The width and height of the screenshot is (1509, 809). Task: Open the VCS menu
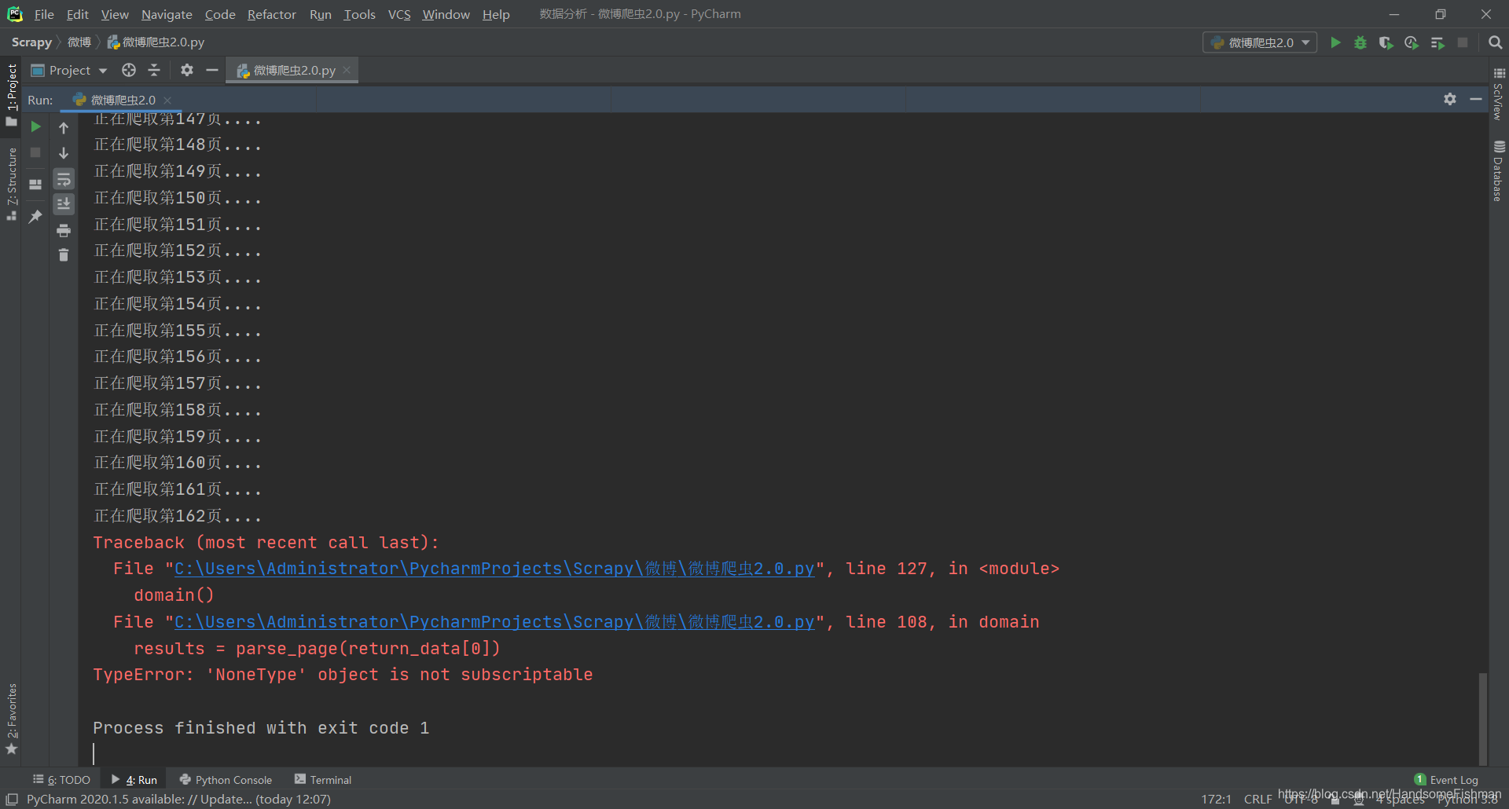[x=399, y=14]
